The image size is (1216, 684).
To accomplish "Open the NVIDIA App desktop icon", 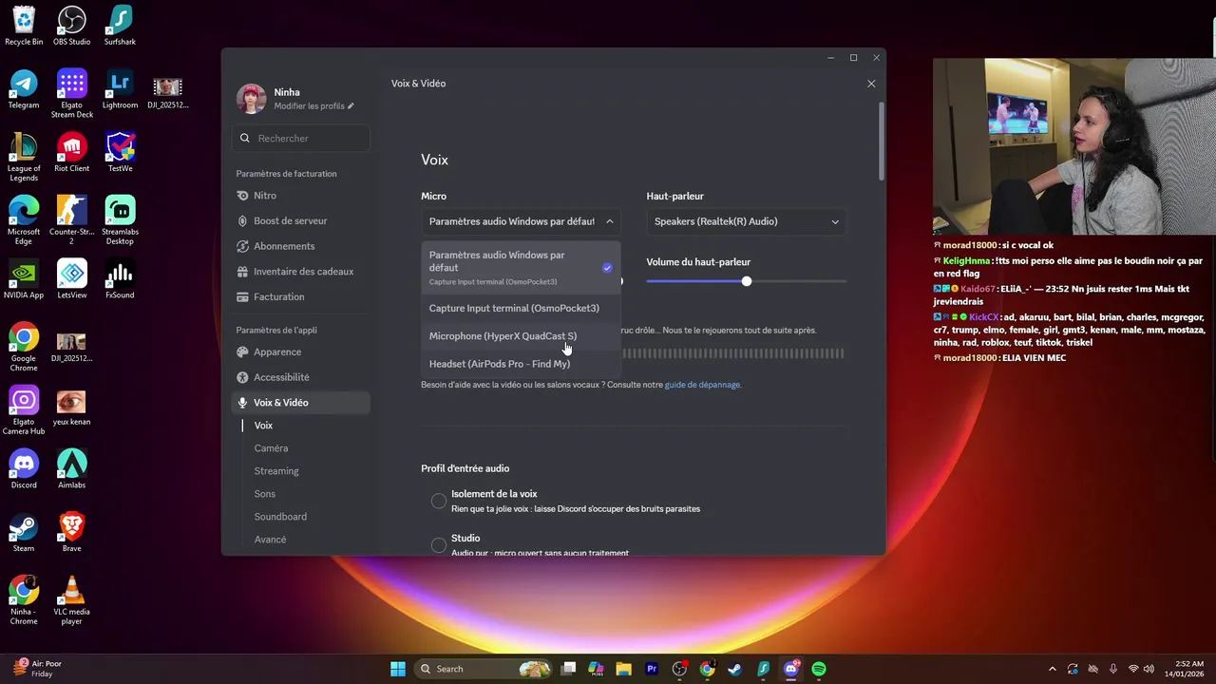I will 24,279.
